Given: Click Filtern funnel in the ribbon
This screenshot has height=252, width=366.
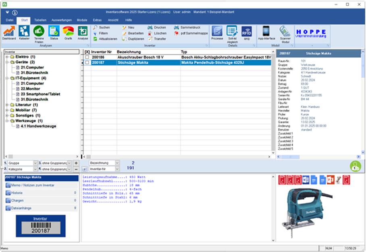Looking at the screenshot, I should pyautogui.click(x=101, y=33).
